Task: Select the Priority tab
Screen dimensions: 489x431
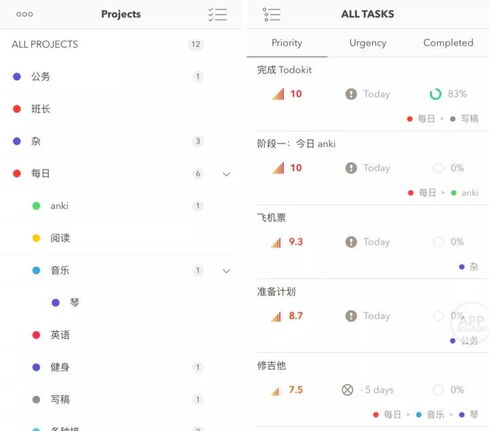Action: tap(287, 43)
